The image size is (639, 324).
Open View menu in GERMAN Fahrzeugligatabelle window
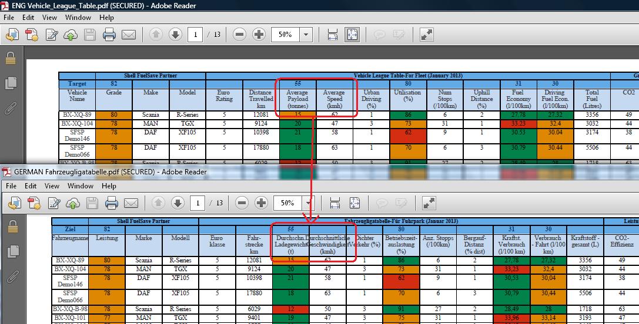52,186
